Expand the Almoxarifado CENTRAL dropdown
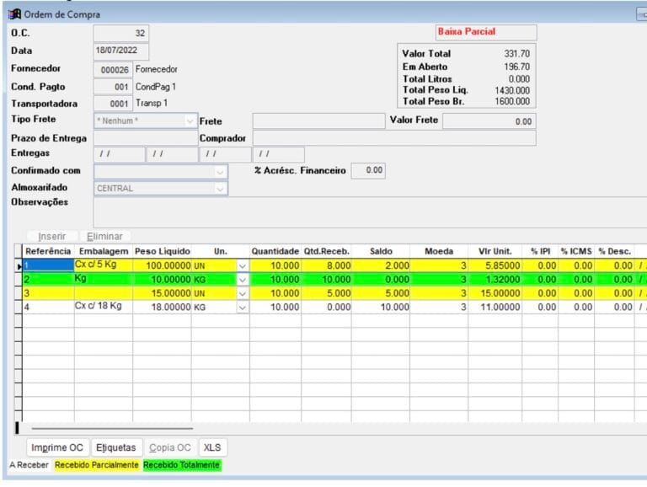This screenshot has height=487, width=647. tap(220, 189)
